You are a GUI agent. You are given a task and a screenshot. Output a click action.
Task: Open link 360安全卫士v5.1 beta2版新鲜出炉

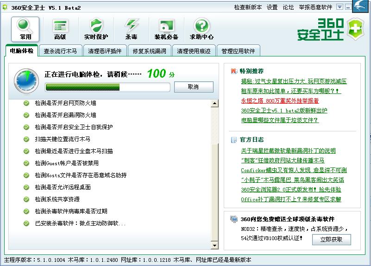284,110
